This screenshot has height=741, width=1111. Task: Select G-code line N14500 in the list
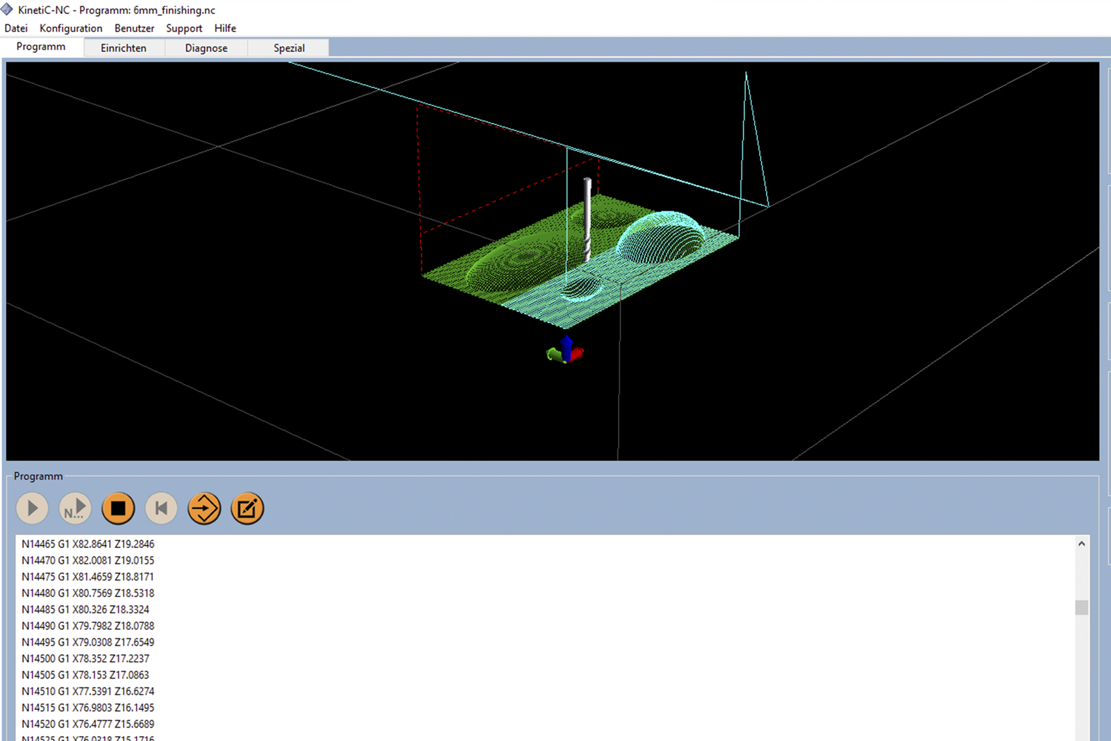[85, 658]
